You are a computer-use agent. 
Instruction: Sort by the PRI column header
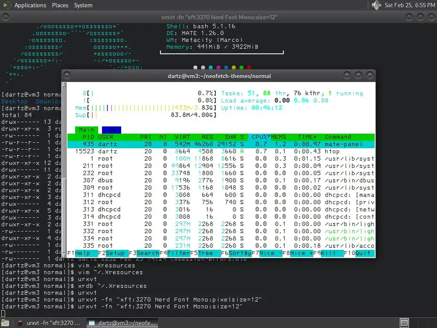[146, 137]
